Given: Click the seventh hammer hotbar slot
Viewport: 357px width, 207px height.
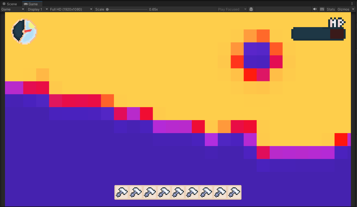Looking at the screenshot, I should click(206, 192).
